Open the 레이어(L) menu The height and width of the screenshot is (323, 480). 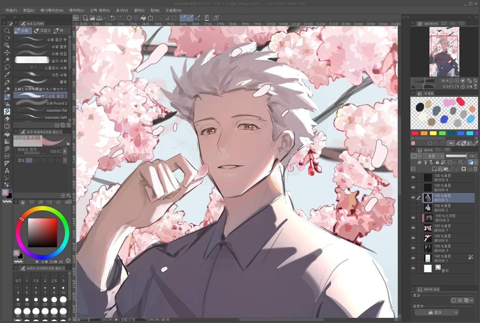[x=76, y=10]
